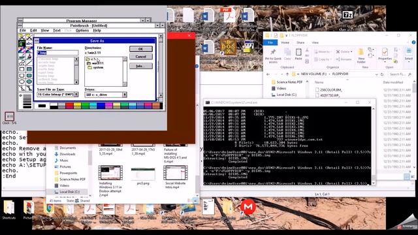This screenshot has width=418, height=235.
Task: Select the system folder in Directories list
Action: point(96,67)
